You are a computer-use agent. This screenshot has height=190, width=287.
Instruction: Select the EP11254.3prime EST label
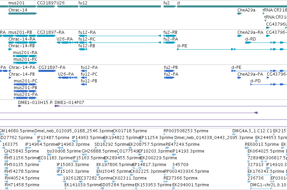[x=156, y=138]
